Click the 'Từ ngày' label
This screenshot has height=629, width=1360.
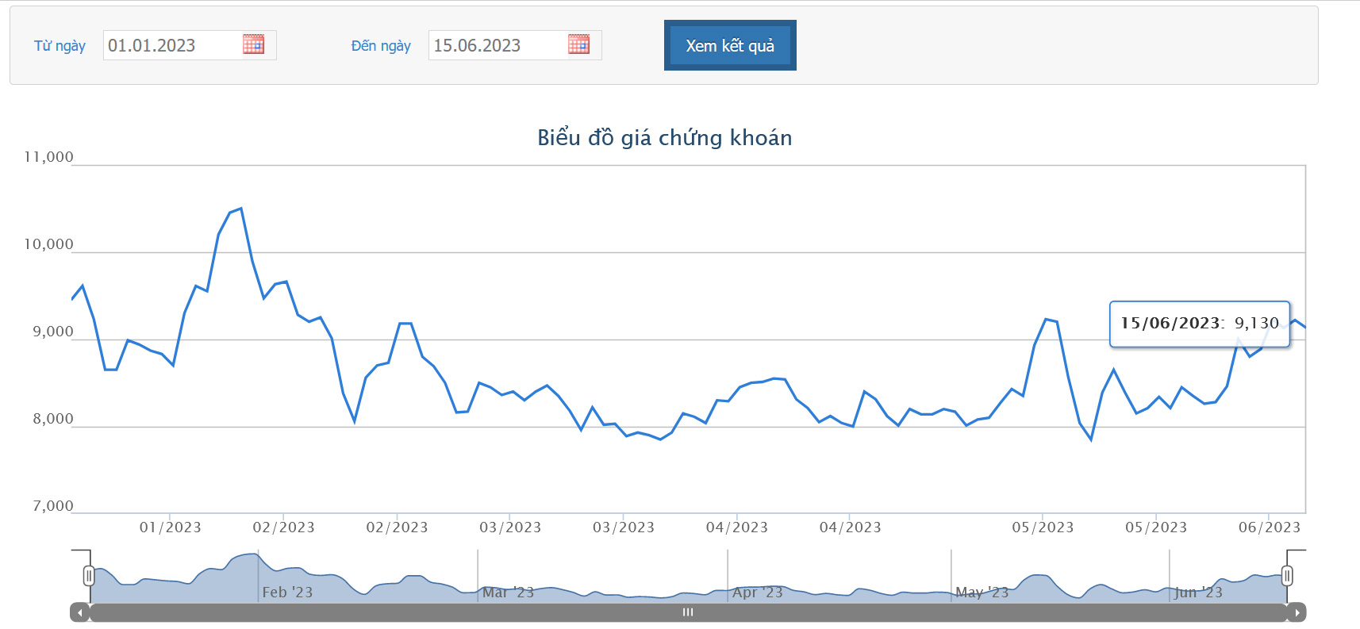click(60, 46)
